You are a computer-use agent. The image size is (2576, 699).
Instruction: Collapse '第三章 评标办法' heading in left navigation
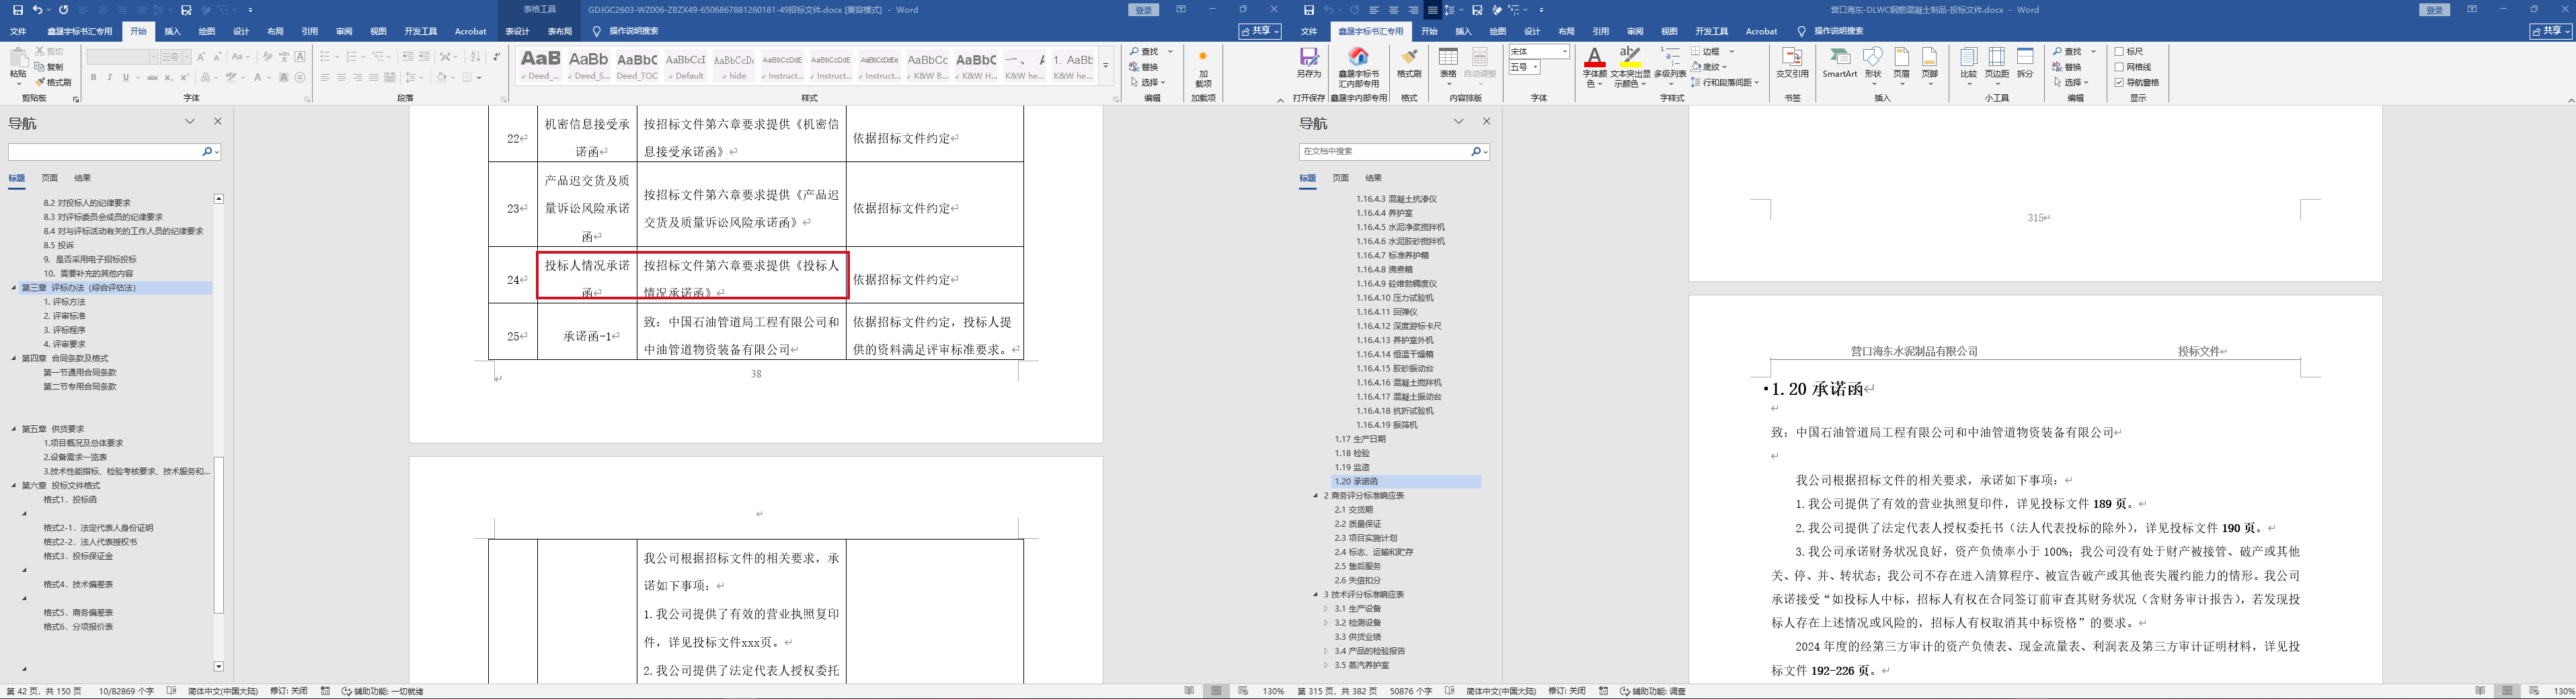(14, 288)
